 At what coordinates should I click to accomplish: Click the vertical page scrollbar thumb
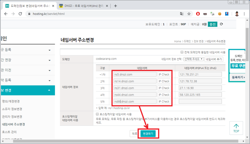(247, 44)
